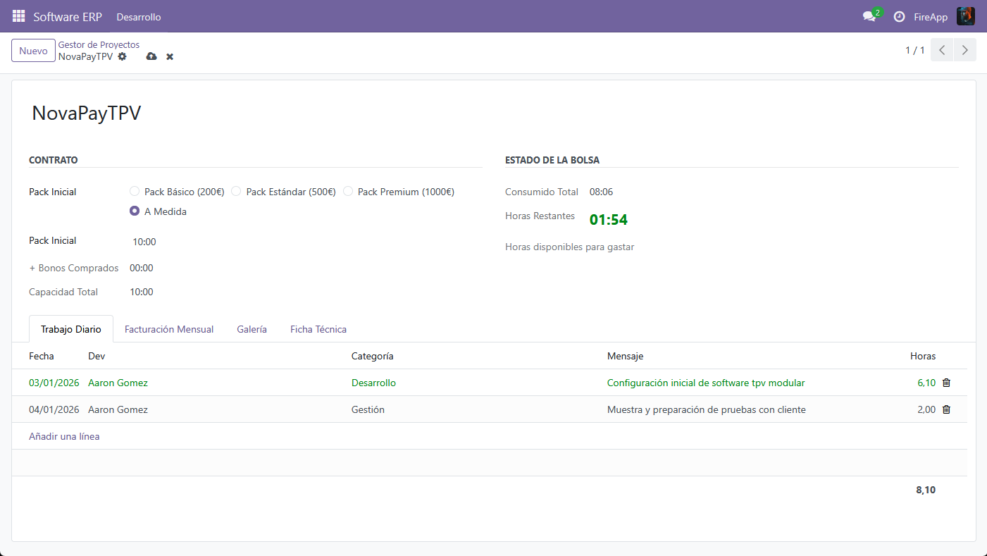Select Pack Básico (200€) radio option

[135, 192]
